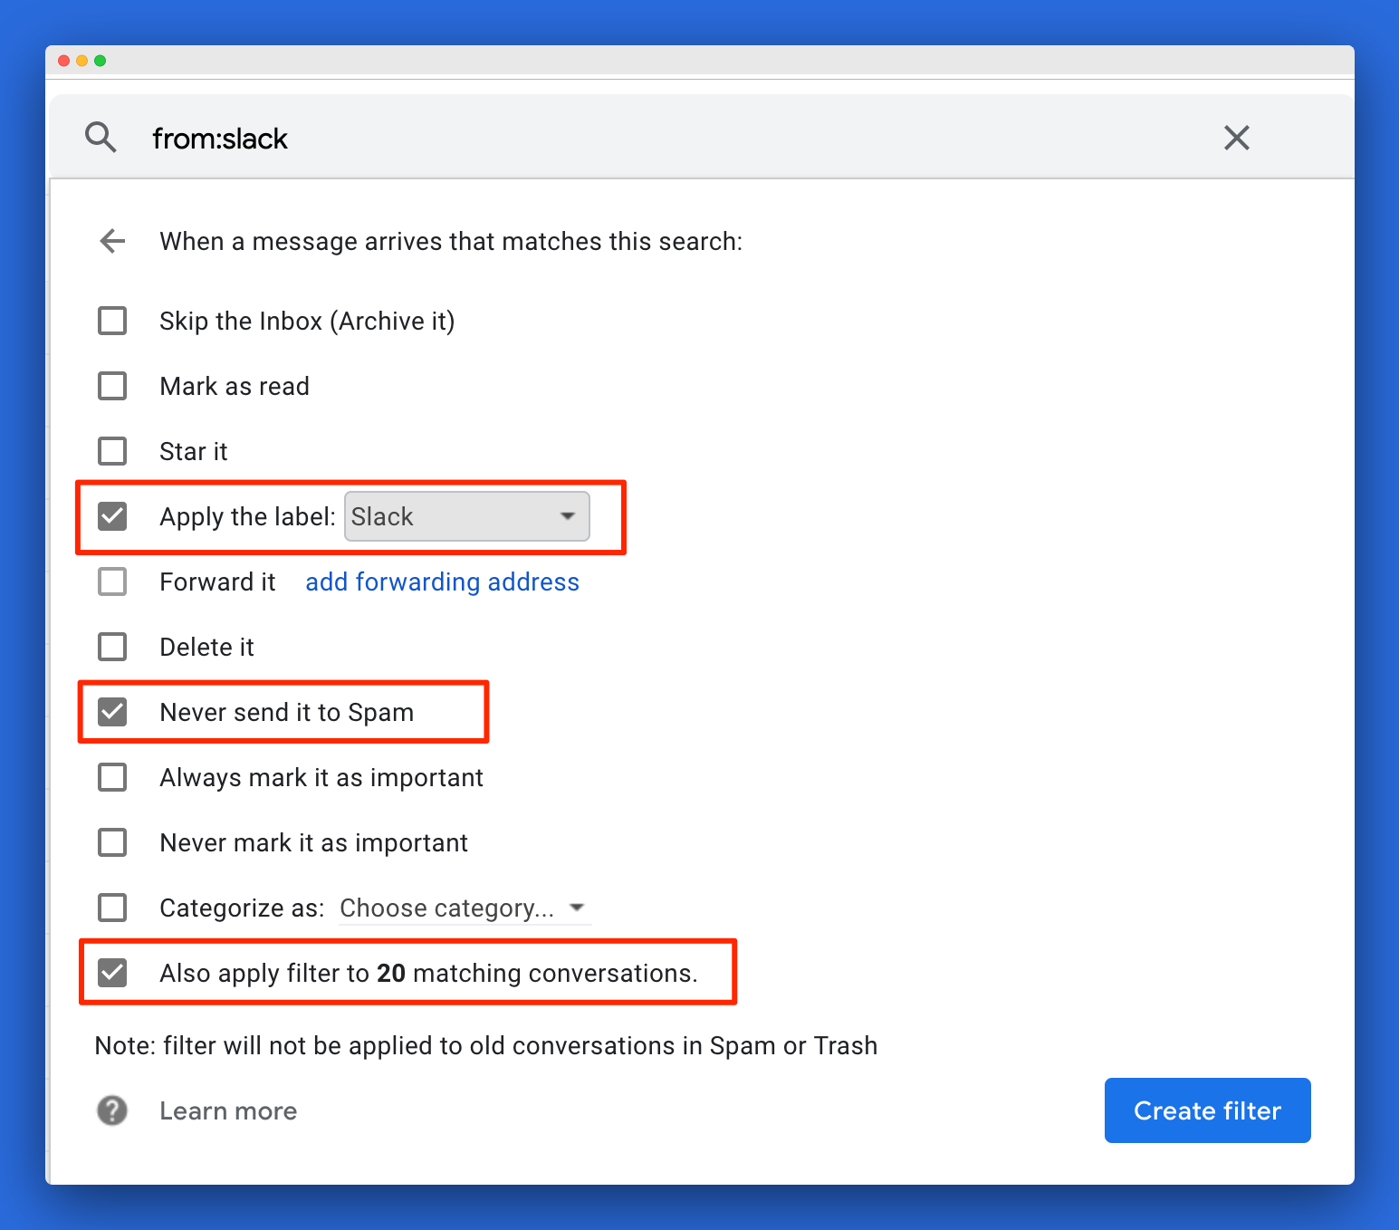The width and height of the screenshot is (1399, 1230).
Task: Expand the Choose category dropdown
Action: [x=465, y=908]
